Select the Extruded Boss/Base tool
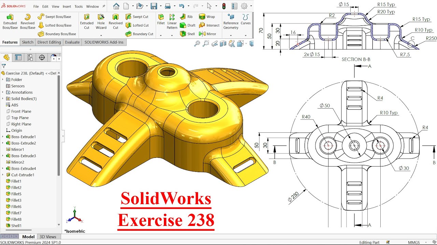 pyautogui.click(x=10, y=22)
